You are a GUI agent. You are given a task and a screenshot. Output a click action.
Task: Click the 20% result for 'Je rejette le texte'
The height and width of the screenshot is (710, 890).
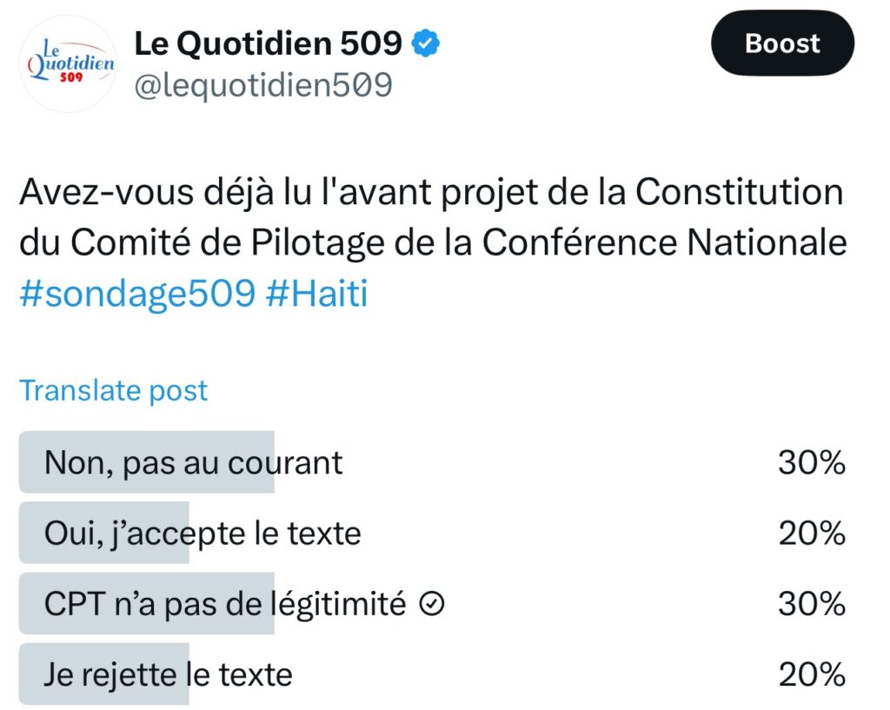(x=812, y=674)
